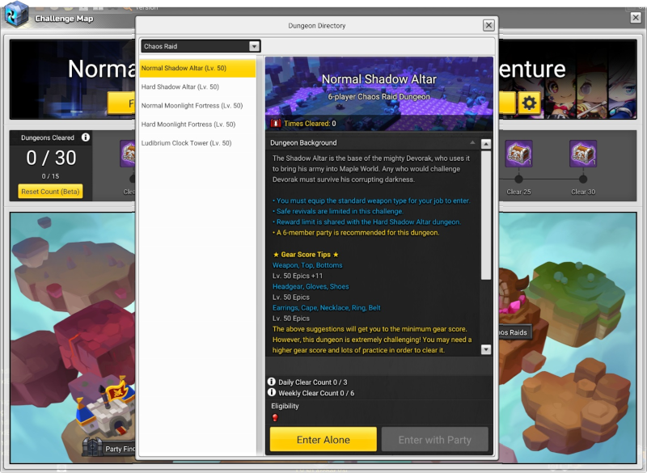Click the 'Headgear, Gloves, Shoes' text
The height and width of the screenshot is (473, 647).
tap(311, 286)
